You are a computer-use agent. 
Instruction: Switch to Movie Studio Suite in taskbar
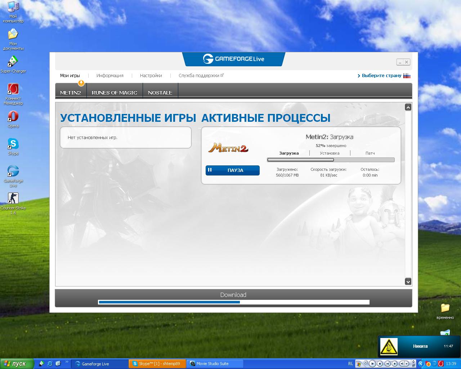pos(215,364)
